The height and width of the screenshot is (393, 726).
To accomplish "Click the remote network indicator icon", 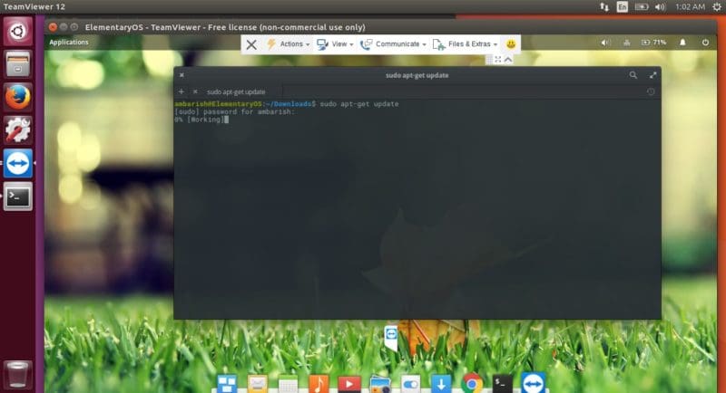I will point(626,43).
